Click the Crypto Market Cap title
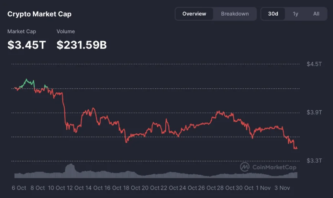The image size is (333, 198). point(39,14)
